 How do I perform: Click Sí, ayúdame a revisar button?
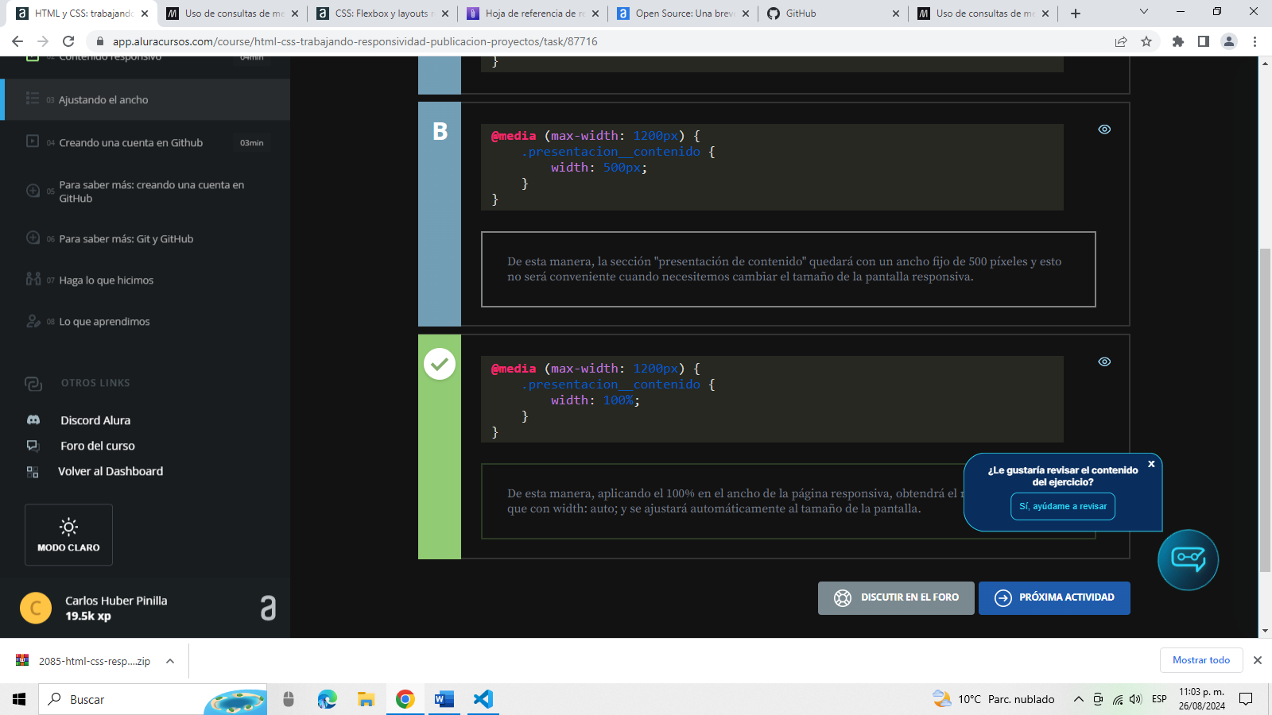pyautogui.click(x=1063, y=506)
